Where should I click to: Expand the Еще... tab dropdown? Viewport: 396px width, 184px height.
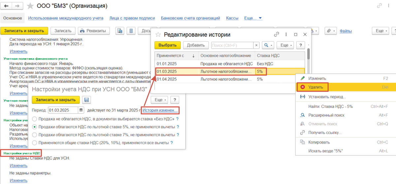(x=253, y=18)
